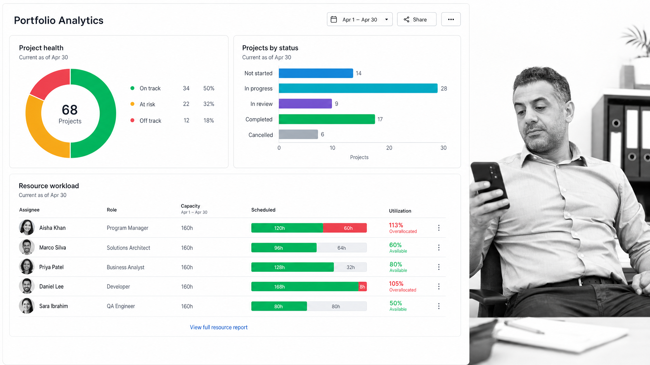Click the 113% Overallocated utilization value
This screenshot has height=365, width=650.
pos(403,228)
